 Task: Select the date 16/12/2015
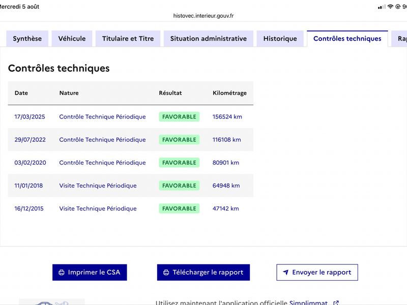tap(29, 208)
